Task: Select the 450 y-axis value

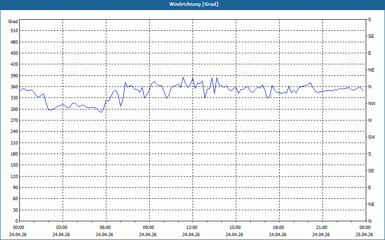Action: coord(14,53)
